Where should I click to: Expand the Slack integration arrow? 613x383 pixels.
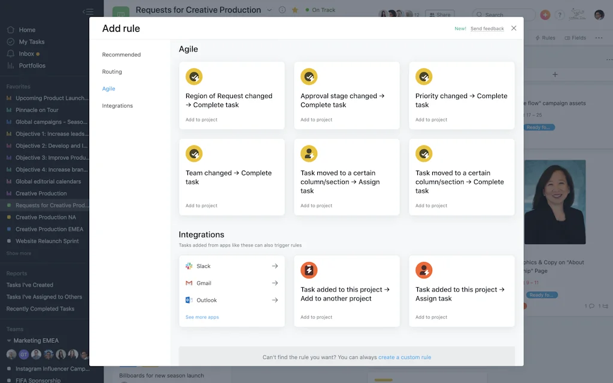(275, 266)
